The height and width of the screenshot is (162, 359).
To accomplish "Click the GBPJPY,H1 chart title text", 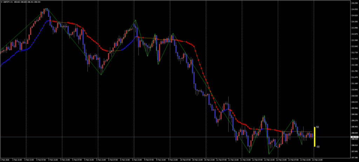I will pos(9,2).
